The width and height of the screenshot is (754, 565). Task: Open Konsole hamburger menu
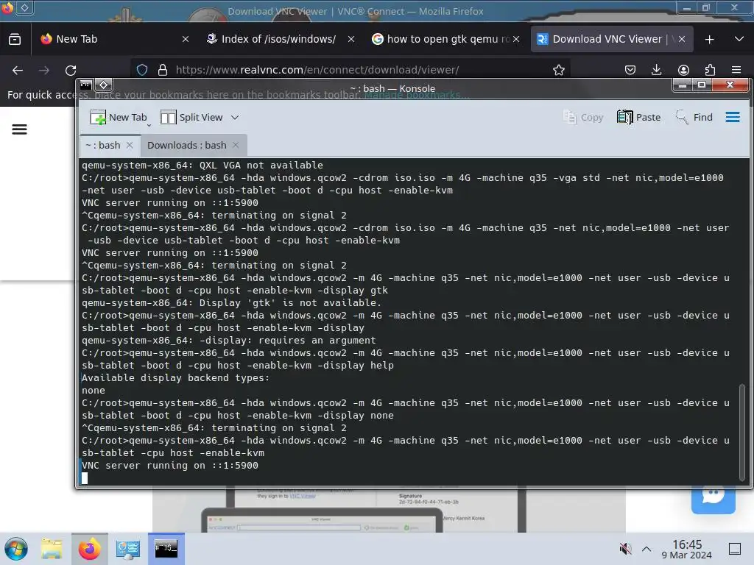(x=733, y=117)
